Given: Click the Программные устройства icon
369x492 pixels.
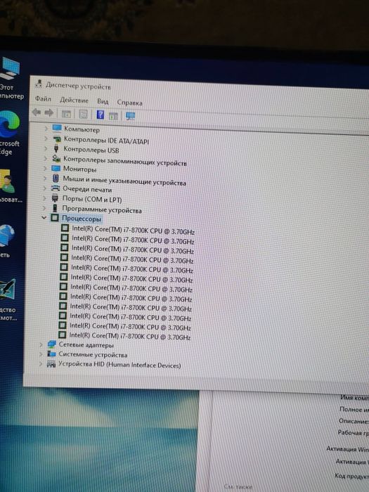Looking at the screenshot, I should point(55,208).
